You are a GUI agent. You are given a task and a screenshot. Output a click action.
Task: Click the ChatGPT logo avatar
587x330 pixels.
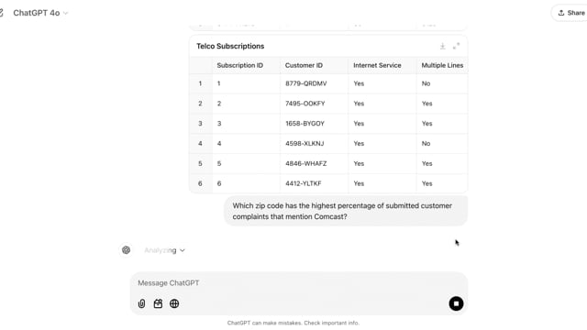pyautogui.click(x=127, y=250)
